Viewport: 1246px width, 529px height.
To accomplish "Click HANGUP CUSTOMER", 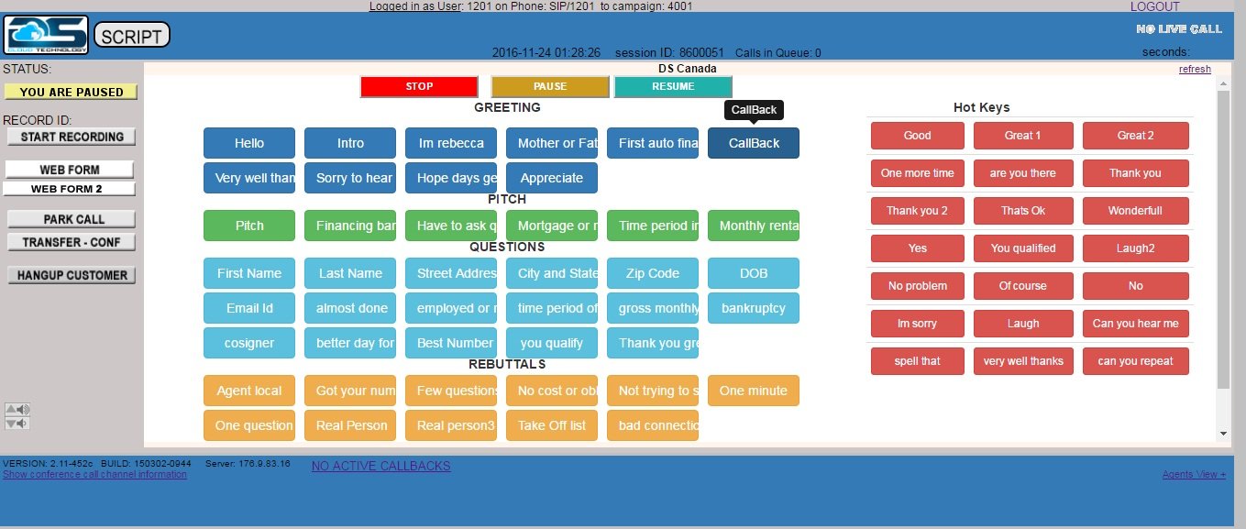I will click(72, 274).
